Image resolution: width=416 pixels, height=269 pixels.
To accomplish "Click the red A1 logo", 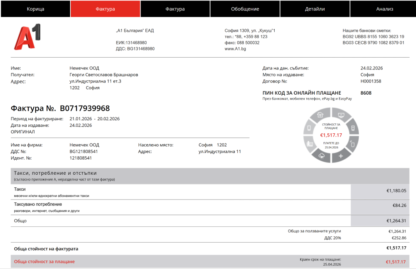I will coord(27,37).
